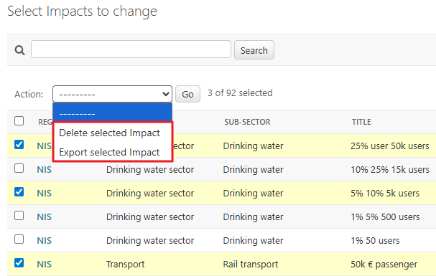Click the '50k € passenger' title cell
The width and height of the screenshot is (436, 276).
(384, 265)
